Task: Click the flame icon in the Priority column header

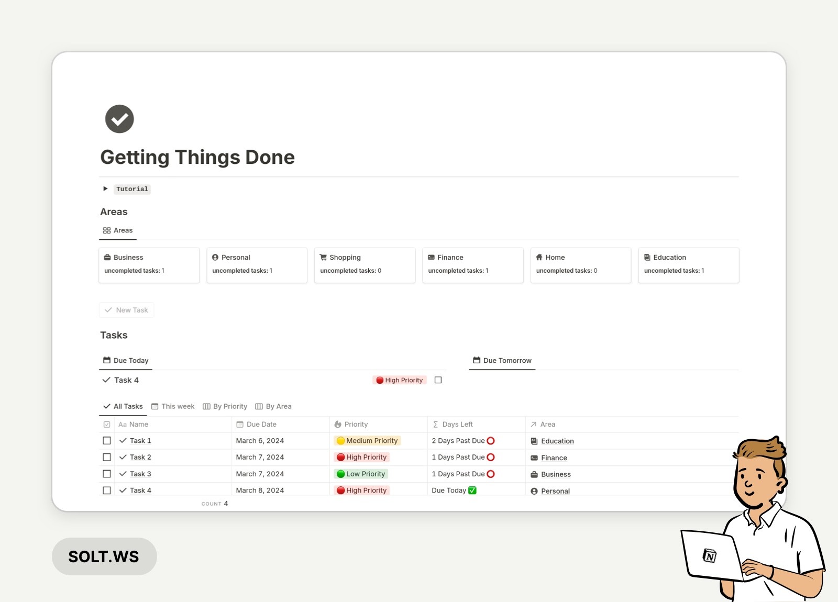Action: pyautogui.click(x=338, y=424)
